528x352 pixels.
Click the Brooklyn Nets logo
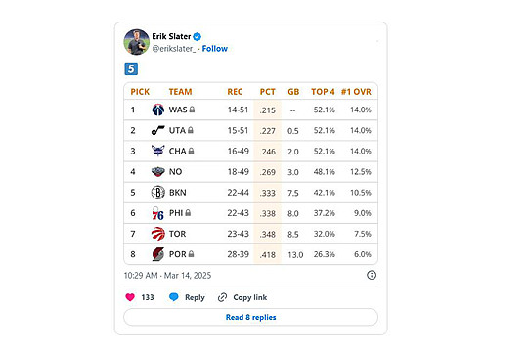[x=158, y=193]
